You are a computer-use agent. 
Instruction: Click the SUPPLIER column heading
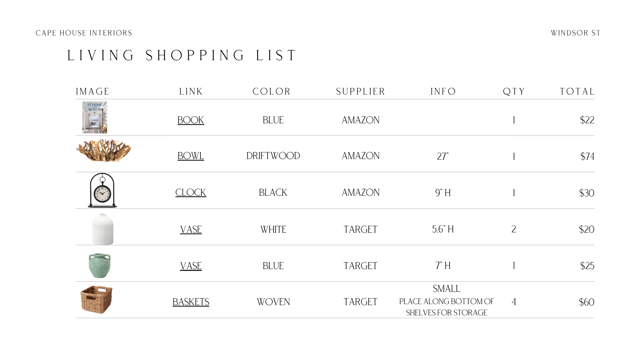click(x=361, y=92)
